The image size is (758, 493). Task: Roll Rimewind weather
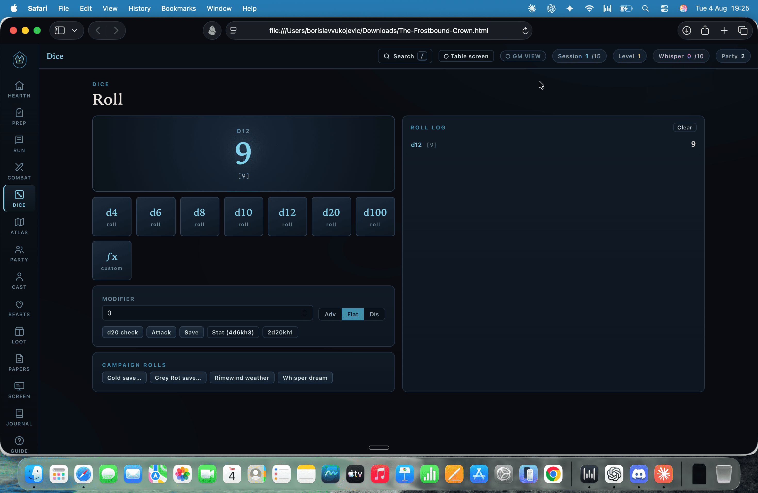pyautogui.click(x=242, y=378)
